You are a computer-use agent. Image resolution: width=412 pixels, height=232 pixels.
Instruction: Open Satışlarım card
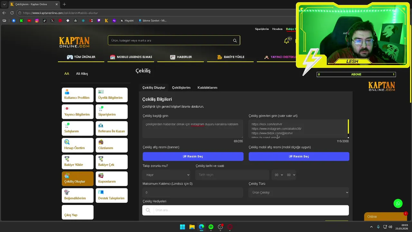click(78, 128)
